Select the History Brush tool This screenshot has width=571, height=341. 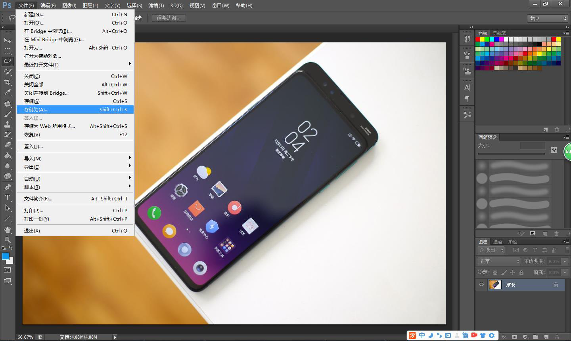pos(7,135)
